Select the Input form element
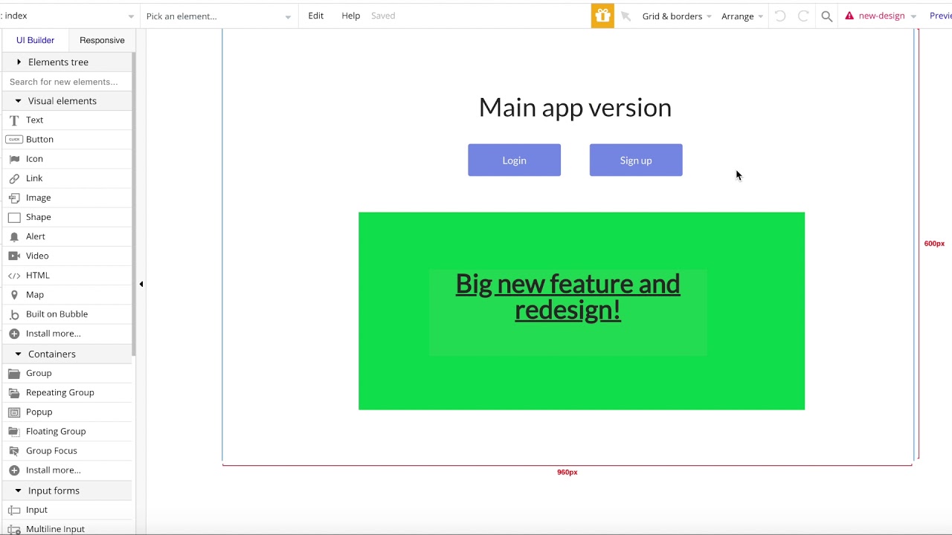This screenshot has height=535, width=952. (x=67, y=510)
